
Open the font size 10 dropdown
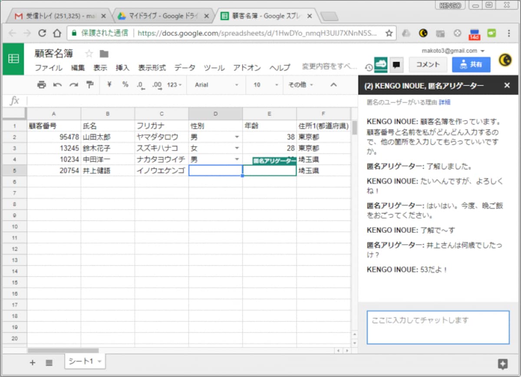266,85
